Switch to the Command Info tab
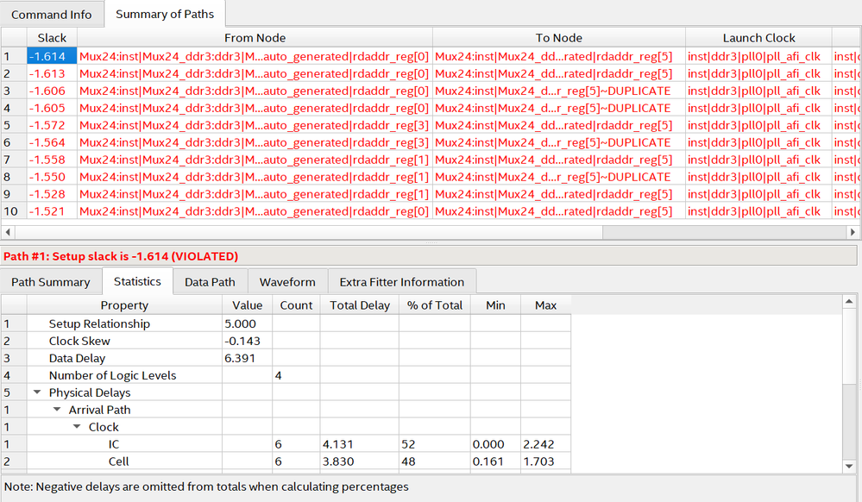The height and width of the screenshot is (502, 862). [x=52, y=15]
